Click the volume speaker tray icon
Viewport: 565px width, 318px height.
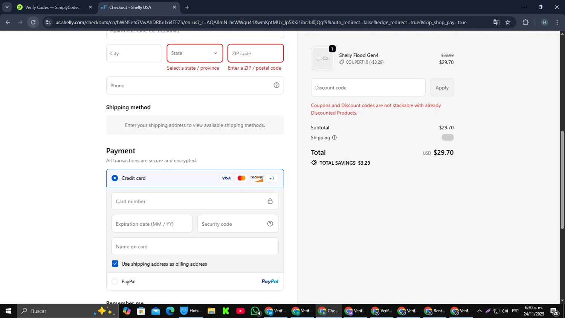coord(505,311)
